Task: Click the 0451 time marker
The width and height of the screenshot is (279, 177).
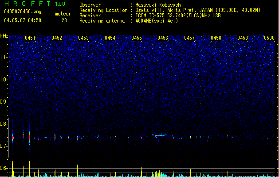Action: (30, 38)
